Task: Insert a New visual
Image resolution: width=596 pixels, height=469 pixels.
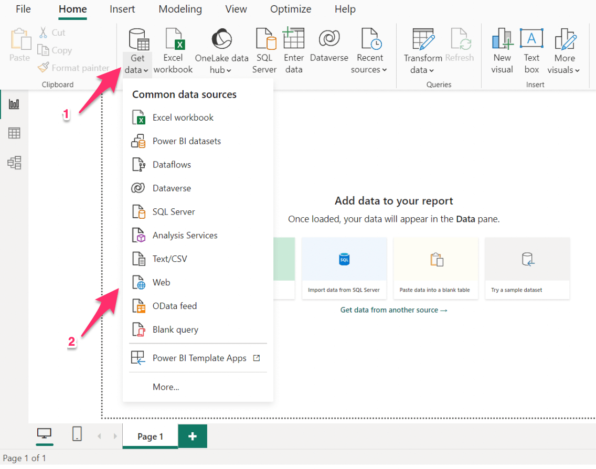Action: (502, 51)
